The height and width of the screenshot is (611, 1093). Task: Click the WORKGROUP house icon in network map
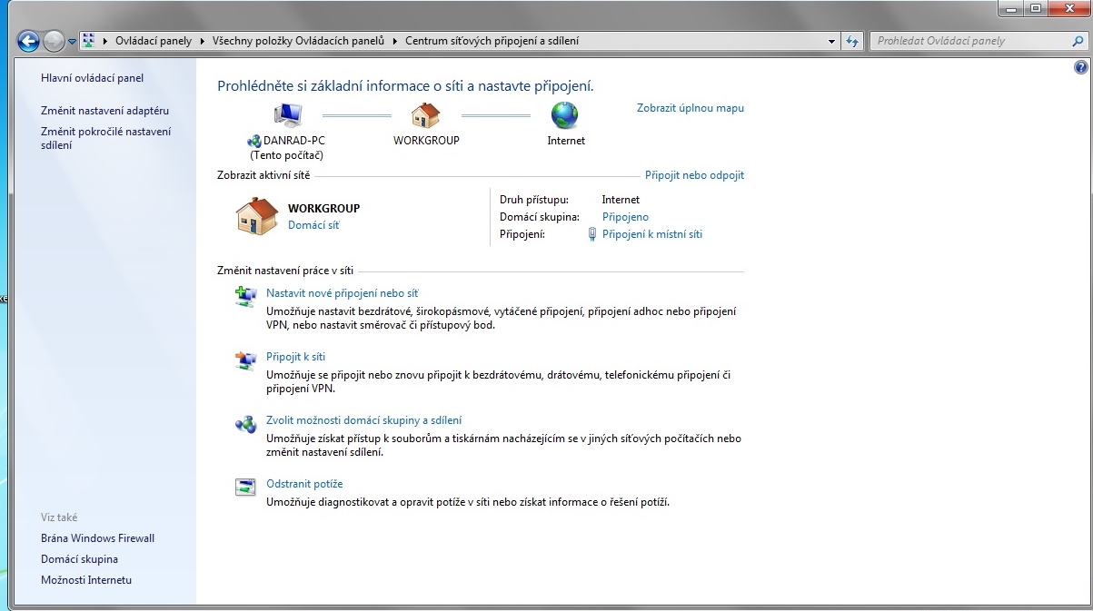[x=425, y=116]
